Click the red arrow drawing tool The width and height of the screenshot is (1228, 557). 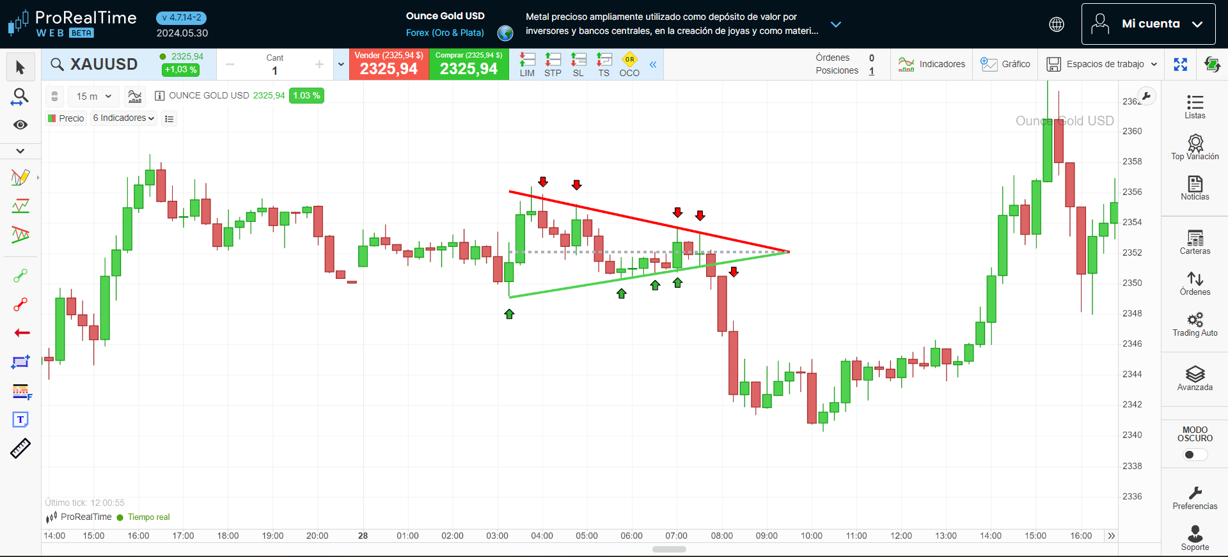tap(21, 333)
